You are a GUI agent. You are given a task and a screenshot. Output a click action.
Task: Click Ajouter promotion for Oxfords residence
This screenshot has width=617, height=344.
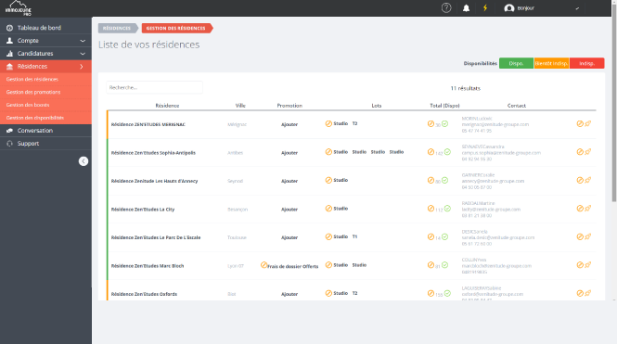(289, 294)
